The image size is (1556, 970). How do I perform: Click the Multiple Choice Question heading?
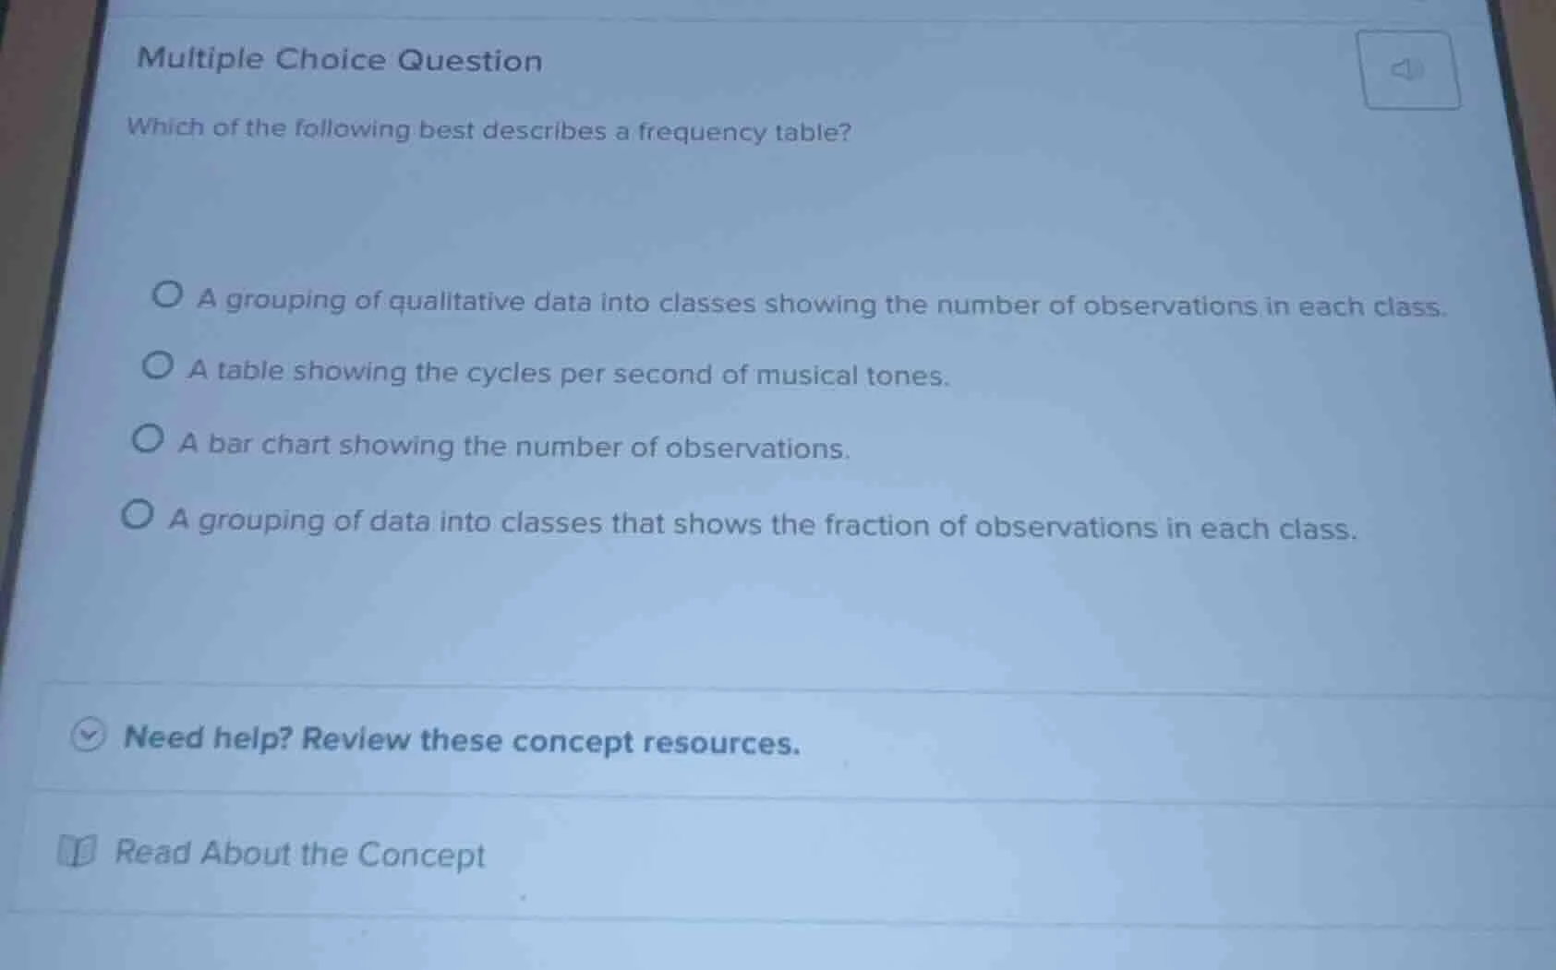338,59
